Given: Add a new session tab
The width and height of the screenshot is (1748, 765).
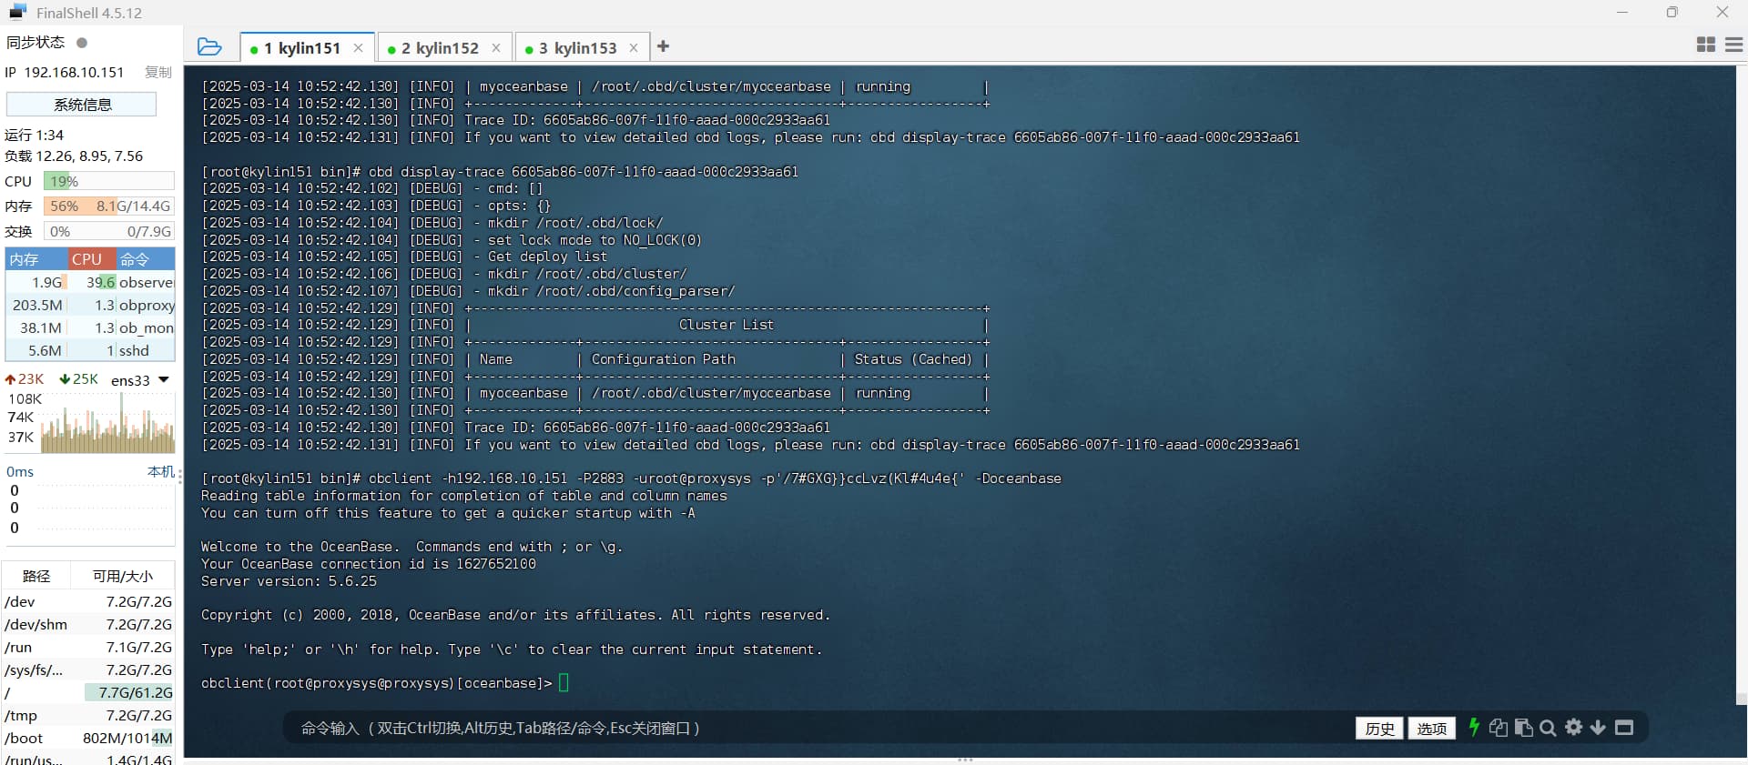Looking at the screenshot, I should point(664,46).
